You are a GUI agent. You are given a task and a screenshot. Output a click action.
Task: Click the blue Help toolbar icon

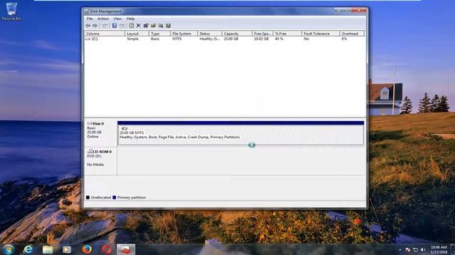[114, 25]
